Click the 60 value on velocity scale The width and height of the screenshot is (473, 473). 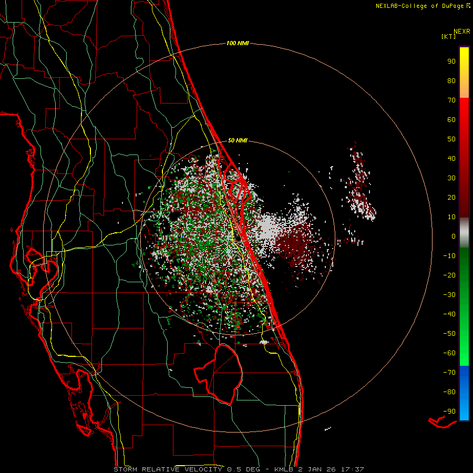[x=451, y=120]
